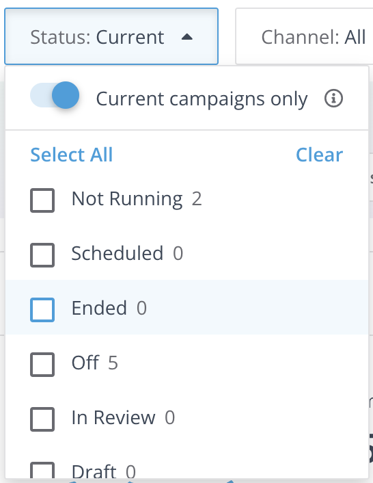Pick the Ended label text
Image resolution: width=373 pixels, height=483 pixels.
[x=99, y=308]
